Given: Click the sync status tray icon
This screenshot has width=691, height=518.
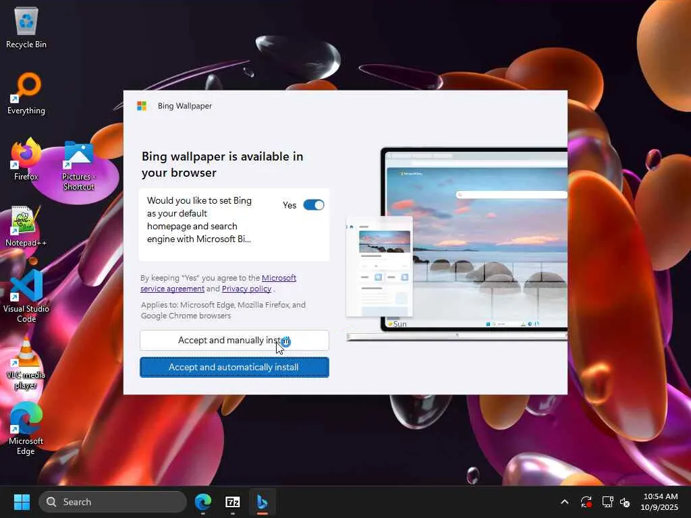Looking at the screenshot, I should click(x=586, y=502).
